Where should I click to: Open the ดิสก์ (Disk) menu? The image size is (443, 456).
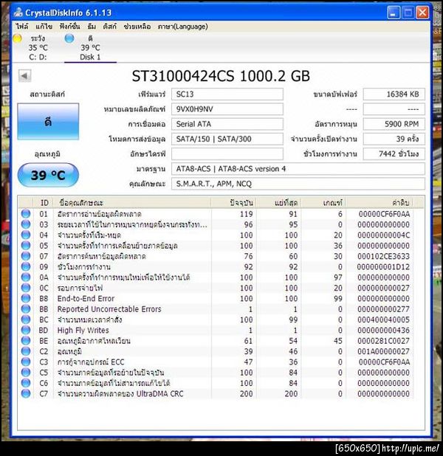click(109, 27)
